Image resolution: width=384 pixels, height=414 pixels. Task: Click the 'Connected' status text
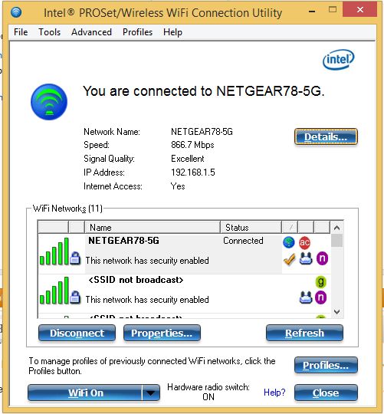[x=243, y=241]
